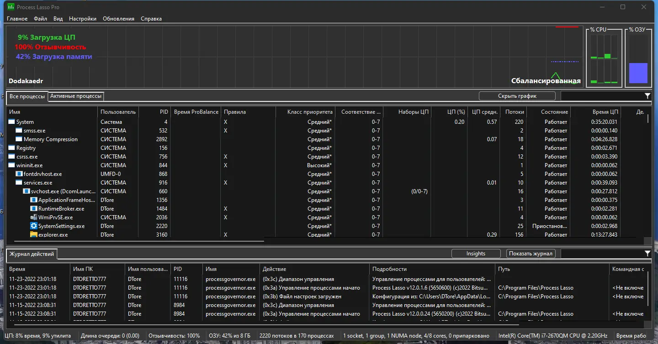
Task: Click the funnel filter icon above process list
Action: (x=647, y=96)
